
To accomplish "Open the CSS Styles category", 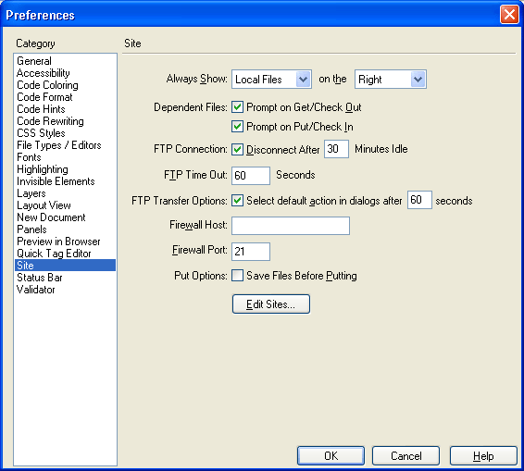I will click(41, 133).
